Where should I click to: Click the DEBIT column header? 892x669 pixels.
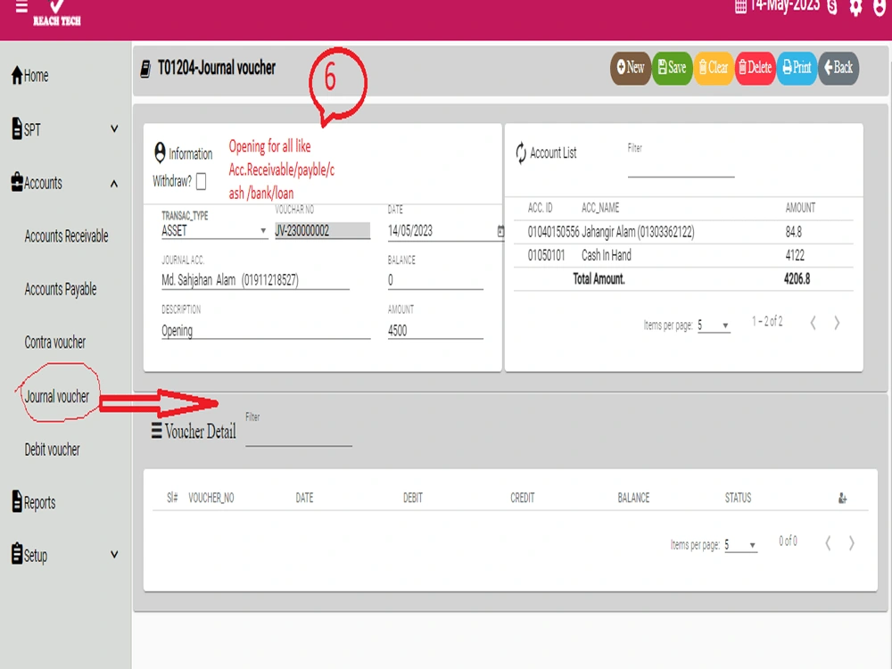point(412,498)
